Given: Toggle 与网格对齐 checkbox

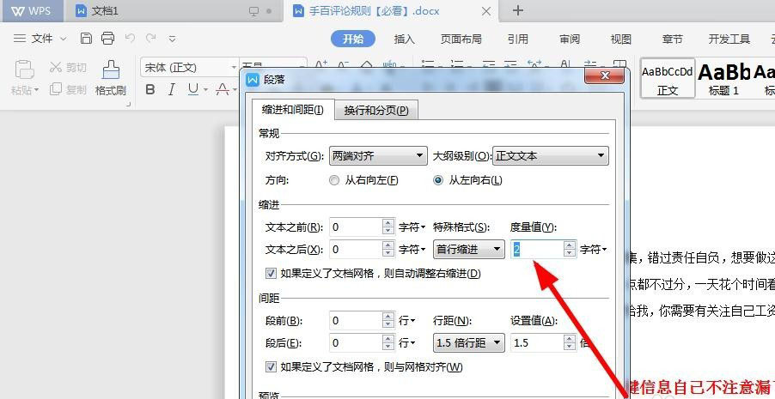Looking at the screenshot, I should pyautogui.click(x=271, y=367).
